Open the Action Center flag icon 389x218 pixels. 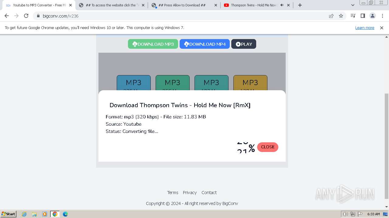360,214
